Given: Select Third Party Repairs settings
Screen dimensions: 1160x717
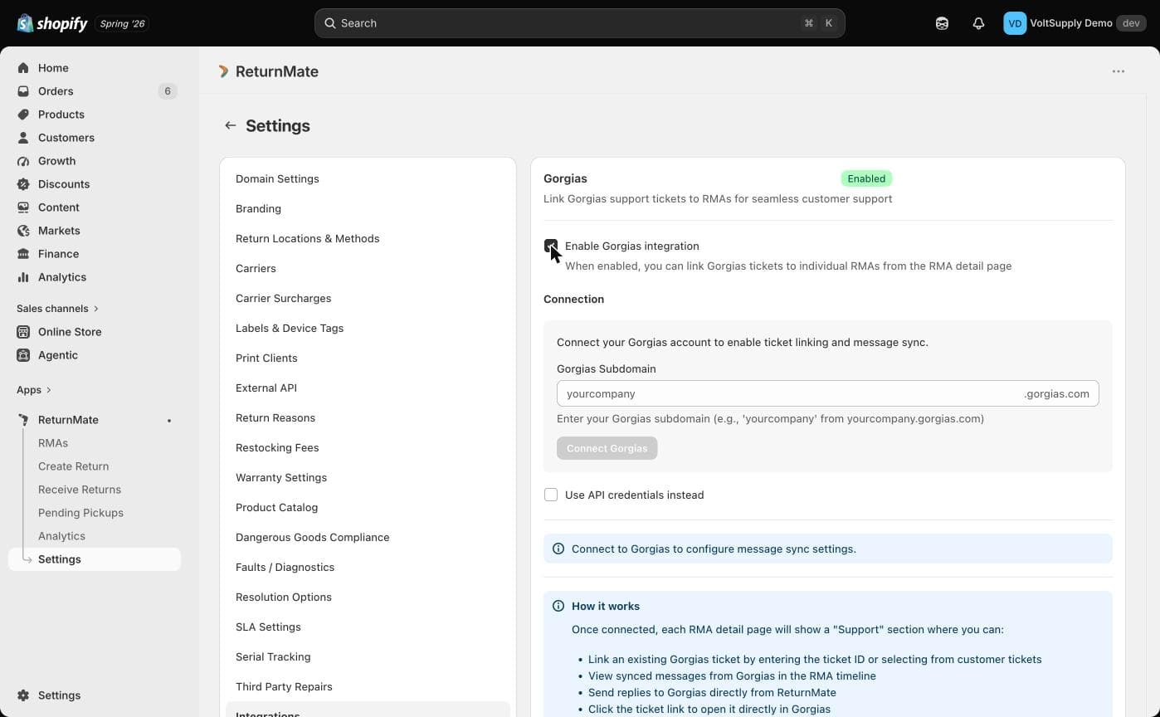Looking at the screenshot, I should pyautogui.click(x=284, y=686).
